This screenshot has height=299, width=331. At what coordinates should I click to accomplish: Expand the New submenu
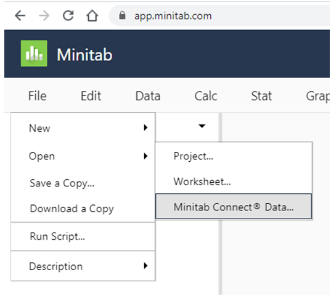(x=83, y=128)
